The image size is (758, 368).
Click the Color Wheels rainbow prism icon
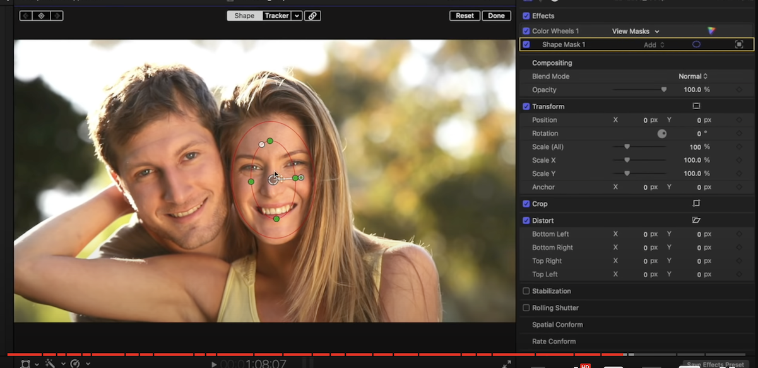click(711, 31)
